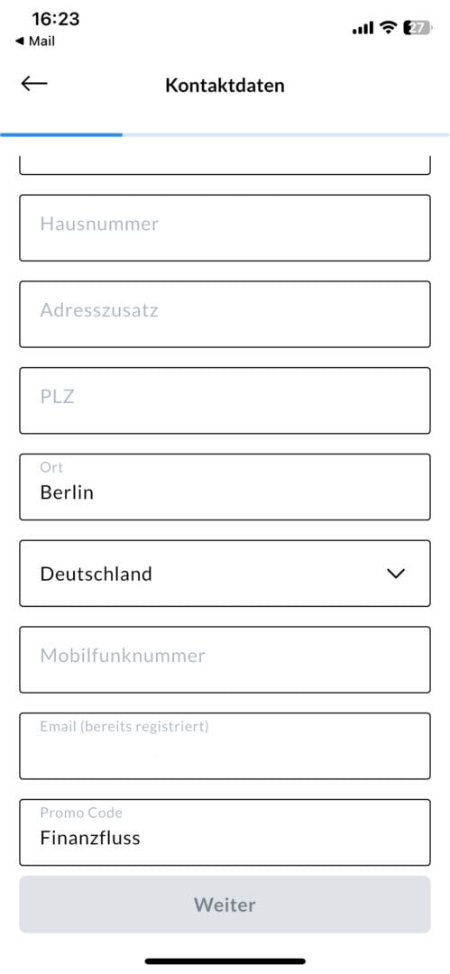450x974 pixels.
Task: Tap the battery level indicator
Action: [417, 27]
